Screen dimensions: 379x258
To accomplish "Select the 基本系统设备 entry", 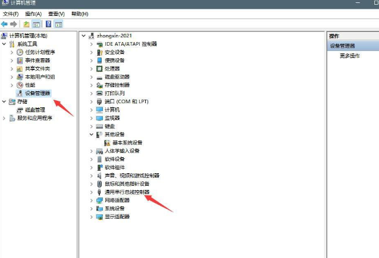I will coord(127,142).
